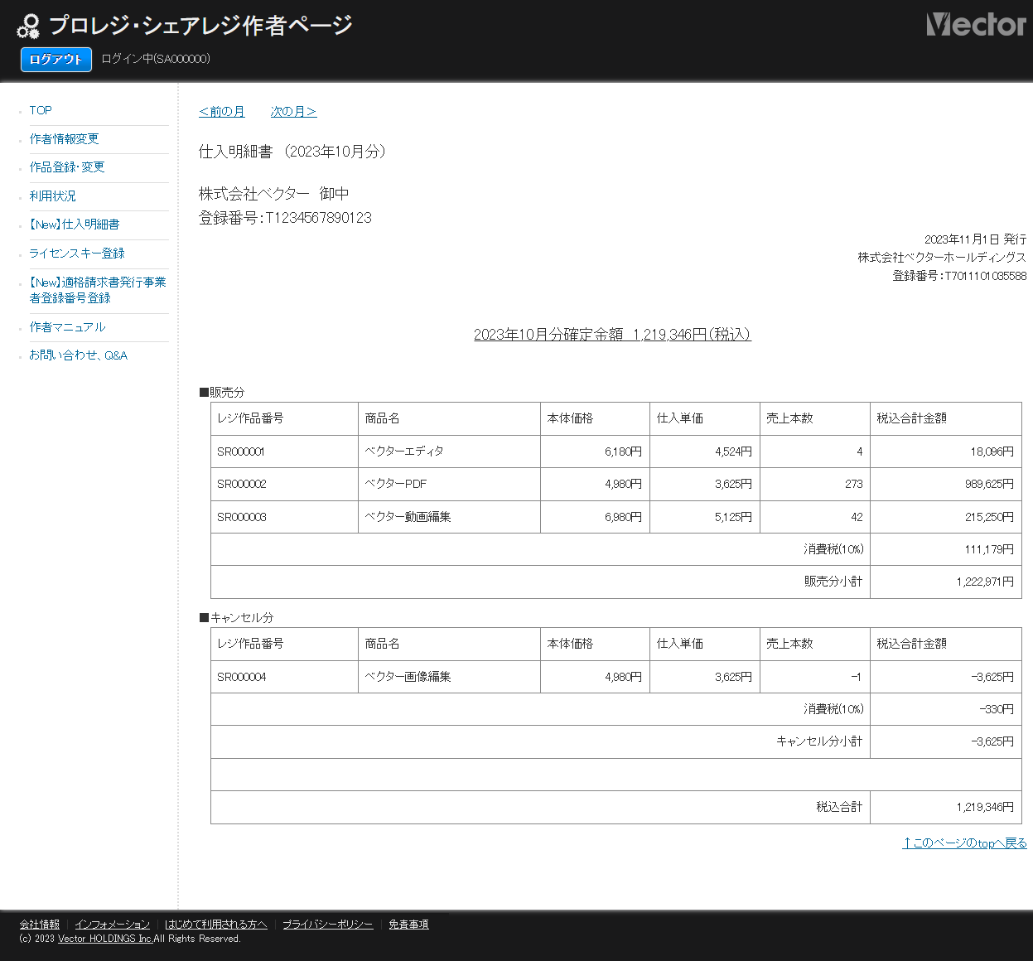Open ライセンスキー登録 in the sidebar

click(x=77, y=253)
